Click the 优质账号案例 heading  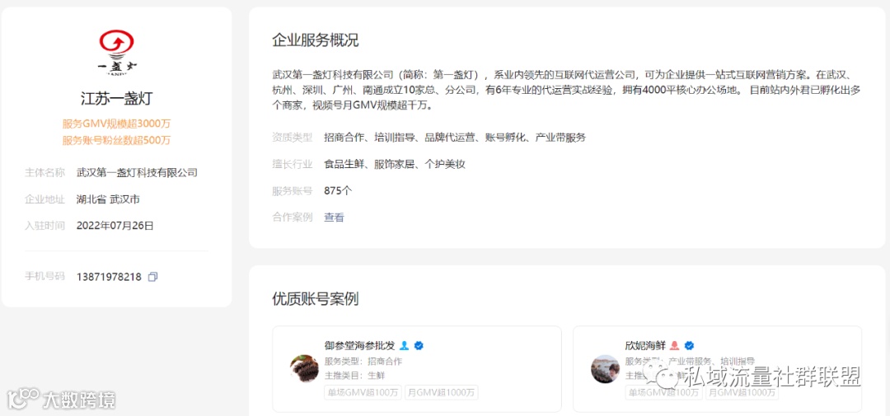(x=315, y=298)
